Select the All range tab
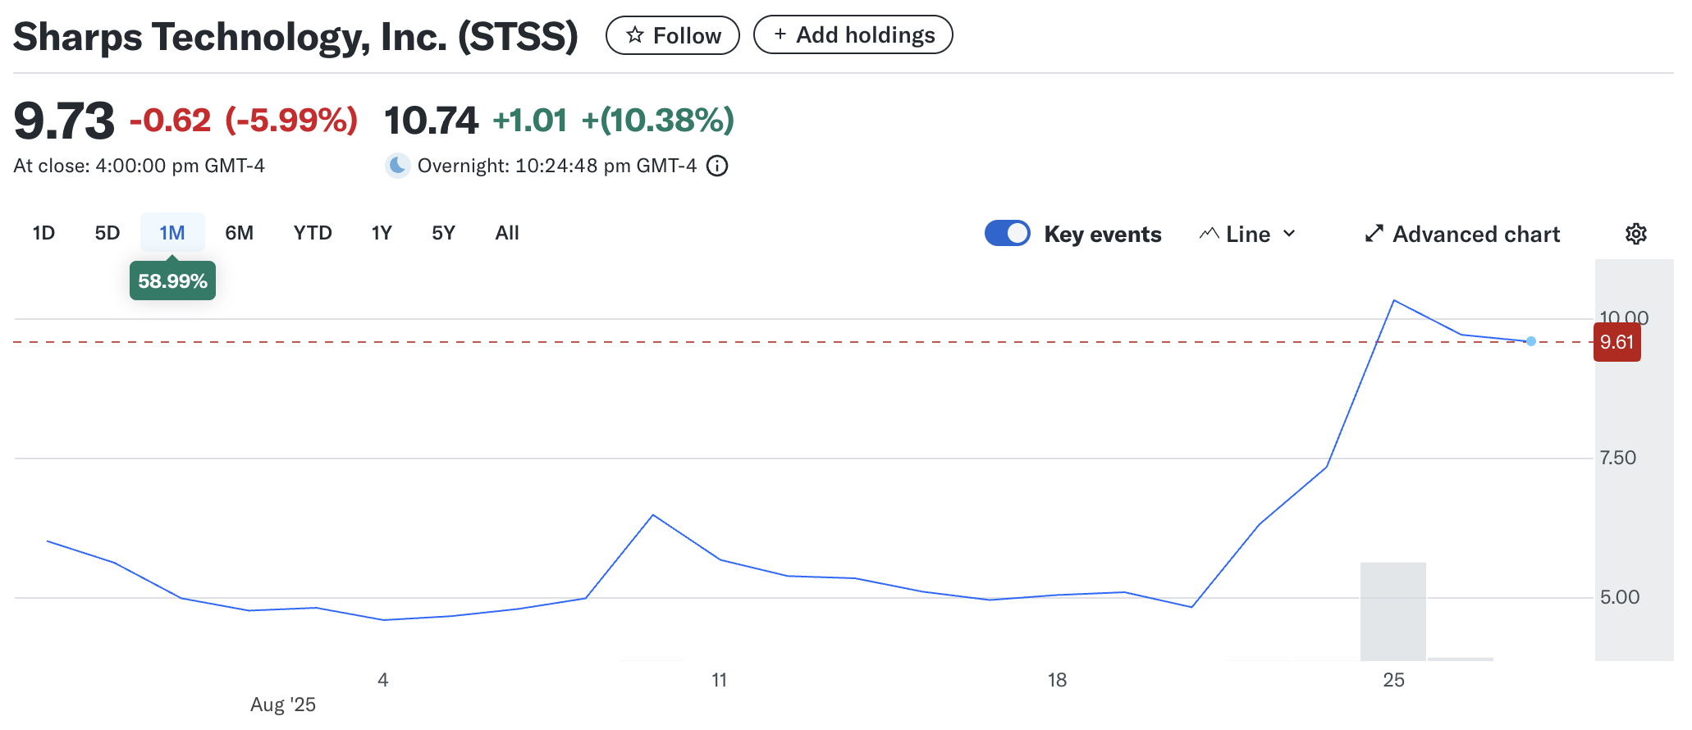 coord(507,233)
